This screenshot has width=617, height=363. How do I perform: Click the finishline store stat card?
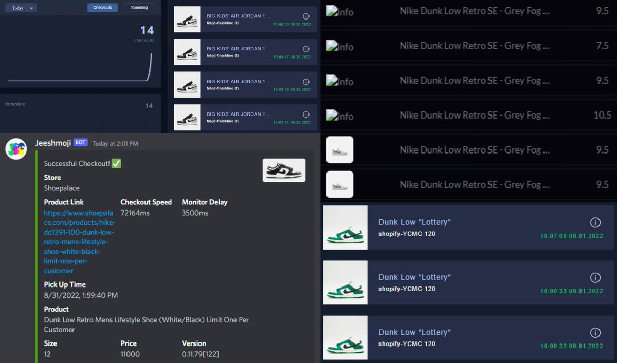(x=80, y=113)
